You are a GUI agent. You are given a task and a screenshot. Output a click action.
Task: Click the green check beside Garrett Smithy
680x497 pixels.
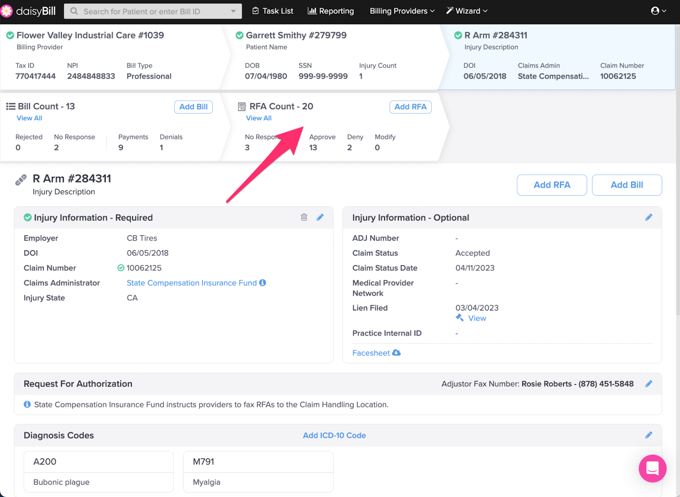tap(240, 35)
